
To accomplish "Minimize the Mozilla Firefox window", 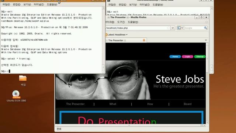I will click(x=197, y=17).
